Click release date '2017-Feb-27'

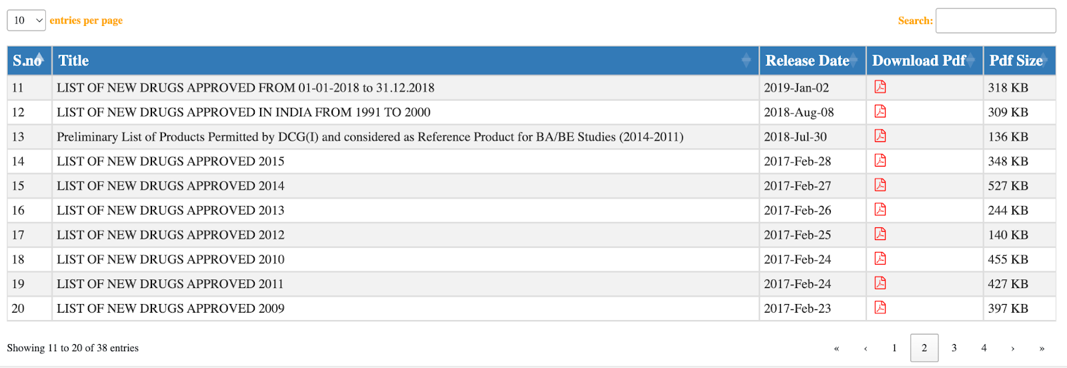point(798,186)
